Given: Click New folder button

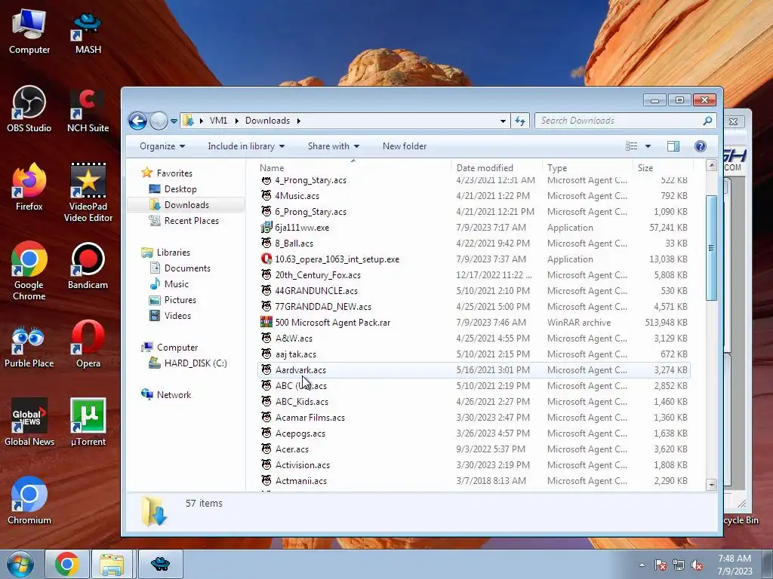Looking at the screenshot, I should (x=405, y=146).
